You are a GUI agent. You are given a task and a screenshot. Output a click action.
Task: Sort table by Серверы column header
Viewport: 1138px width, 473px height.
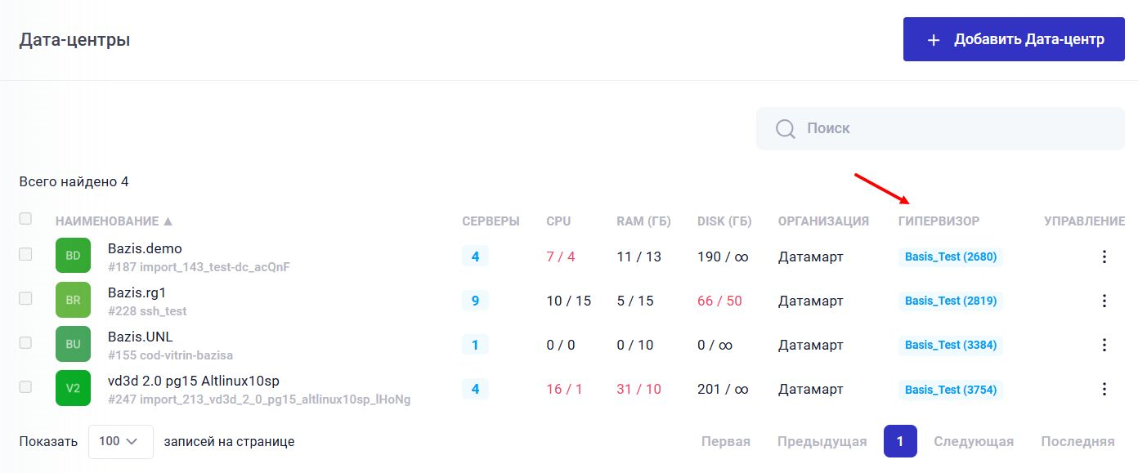pos(491,221)
